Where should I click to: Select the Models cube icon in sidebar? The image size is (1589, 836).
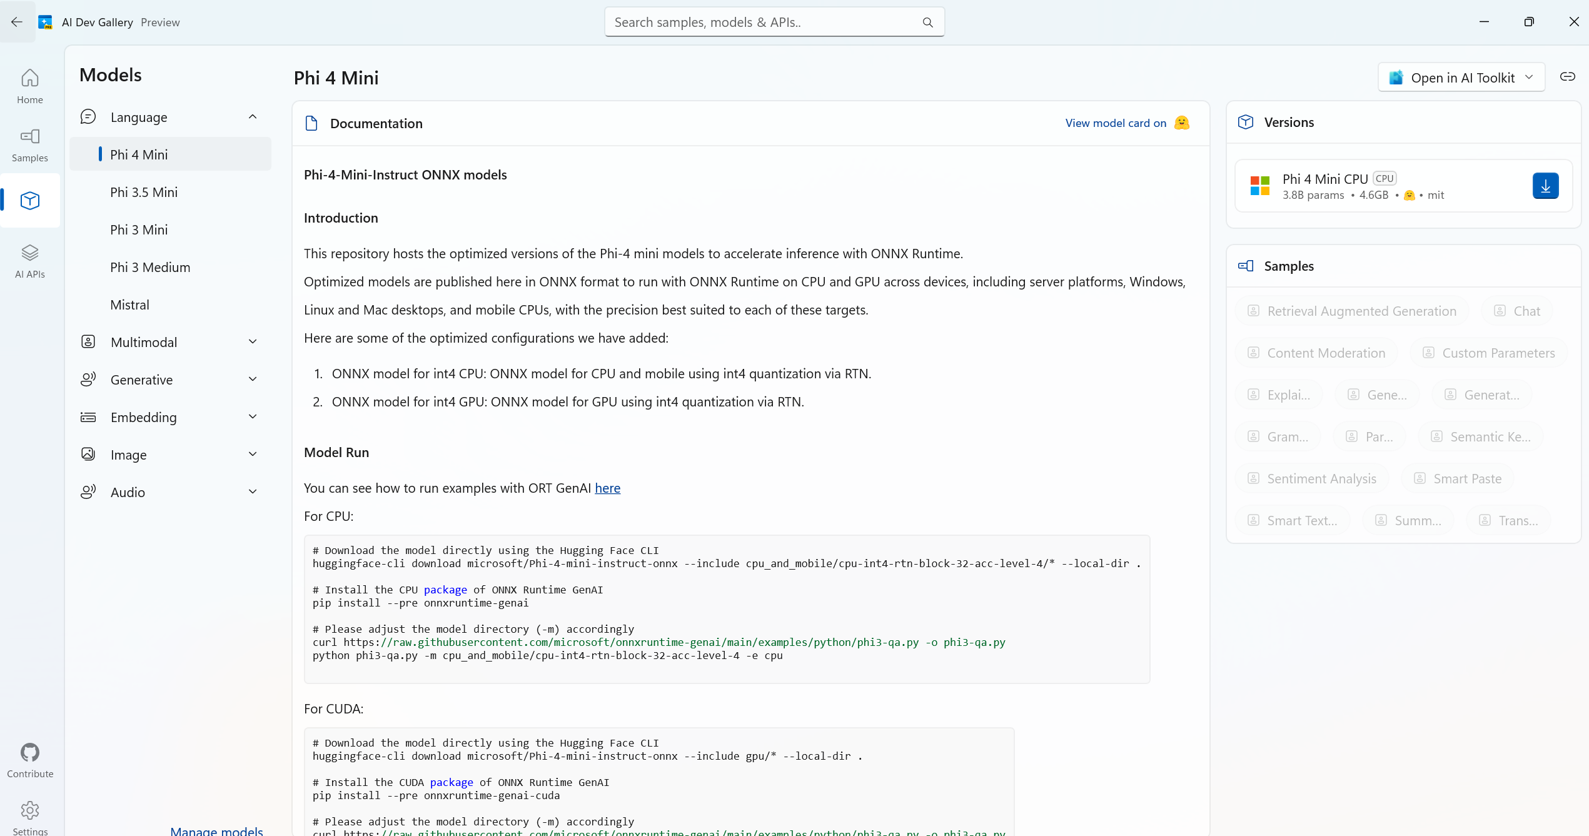[x=30, y=200]
